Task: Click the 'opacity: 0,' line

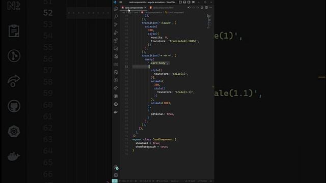Action: pyautogui.click(x=159, y=38)
